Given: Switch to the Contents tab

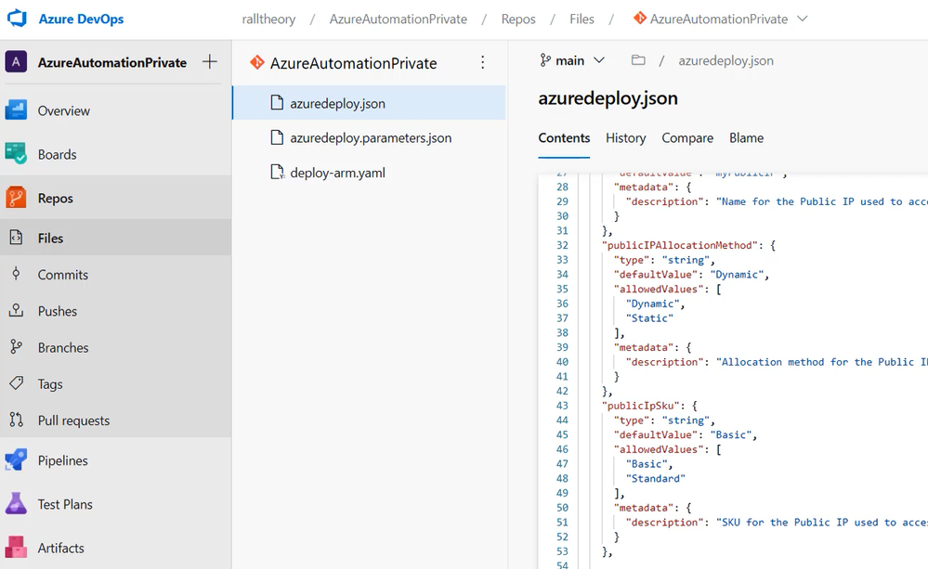Looking at the screenshot, I should (x=564, y=137).
